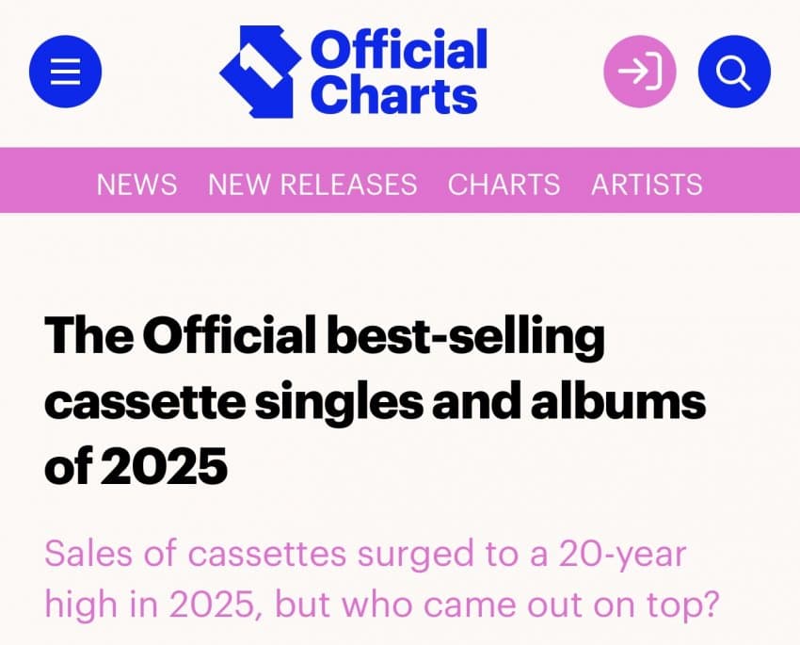Click "high in 2025" in the subheading
This screenshot has width=800, height=645.
tap(151, 604)
